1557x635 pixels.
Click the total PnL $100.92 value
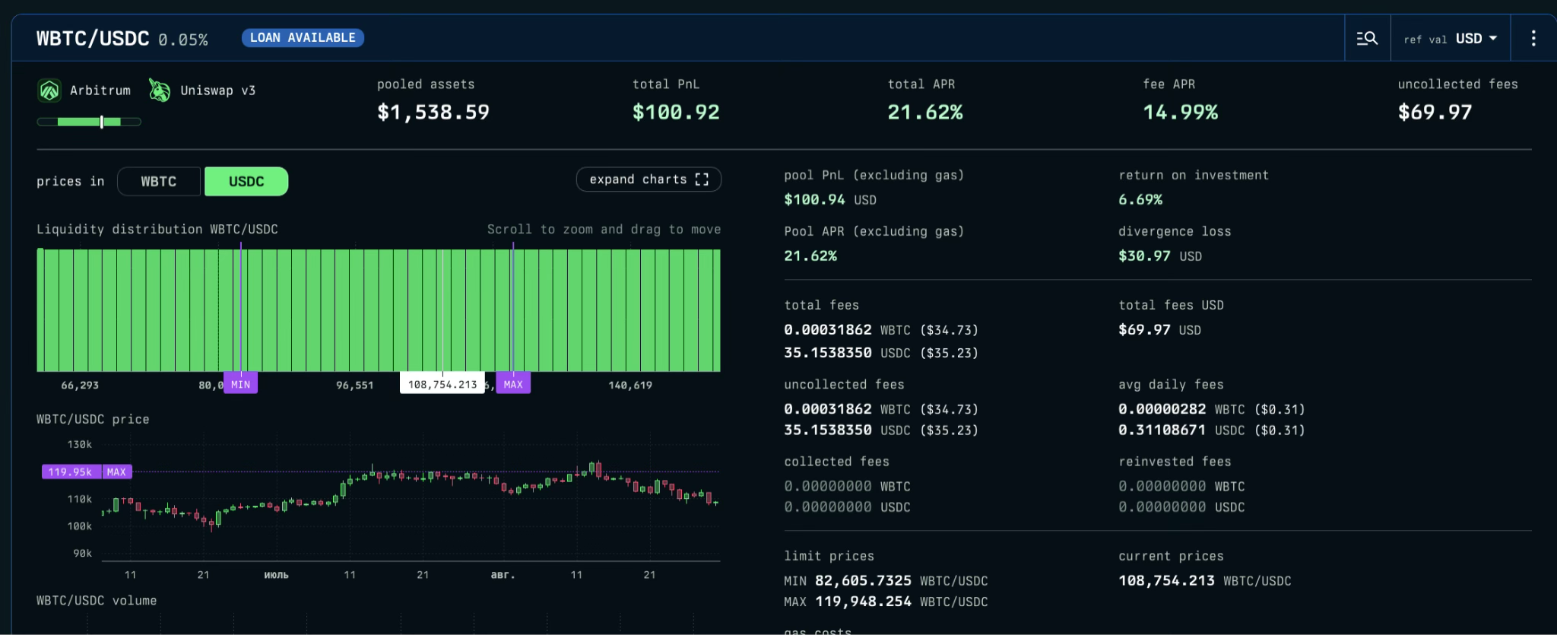(x=675, y=113)
